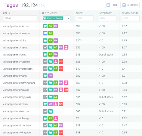Screen dimensions: 142x136
Task: Click the cart segment icon in the durban row
Action: (x=45, y=26)
